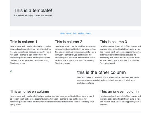Click the "This is a template!" heading

[x=33, y=10]
